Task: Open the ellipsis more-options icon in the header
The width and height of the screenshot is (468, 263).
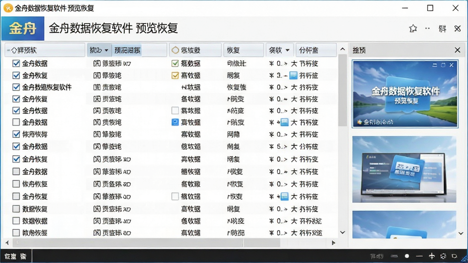Action: click(427, 28)
